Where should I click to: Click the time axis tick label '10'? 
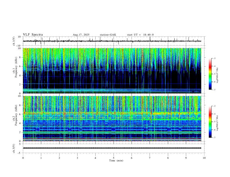click(x=204, y=158)
